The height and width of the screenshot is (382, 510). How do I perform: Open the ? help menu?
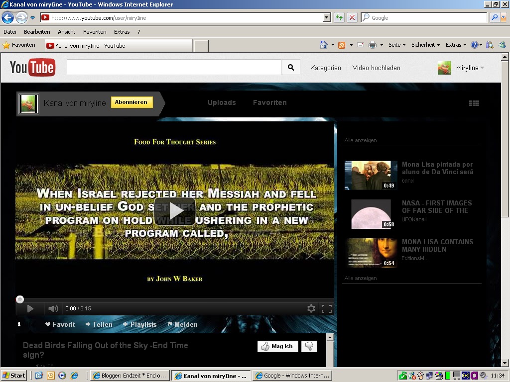(139, 32)
